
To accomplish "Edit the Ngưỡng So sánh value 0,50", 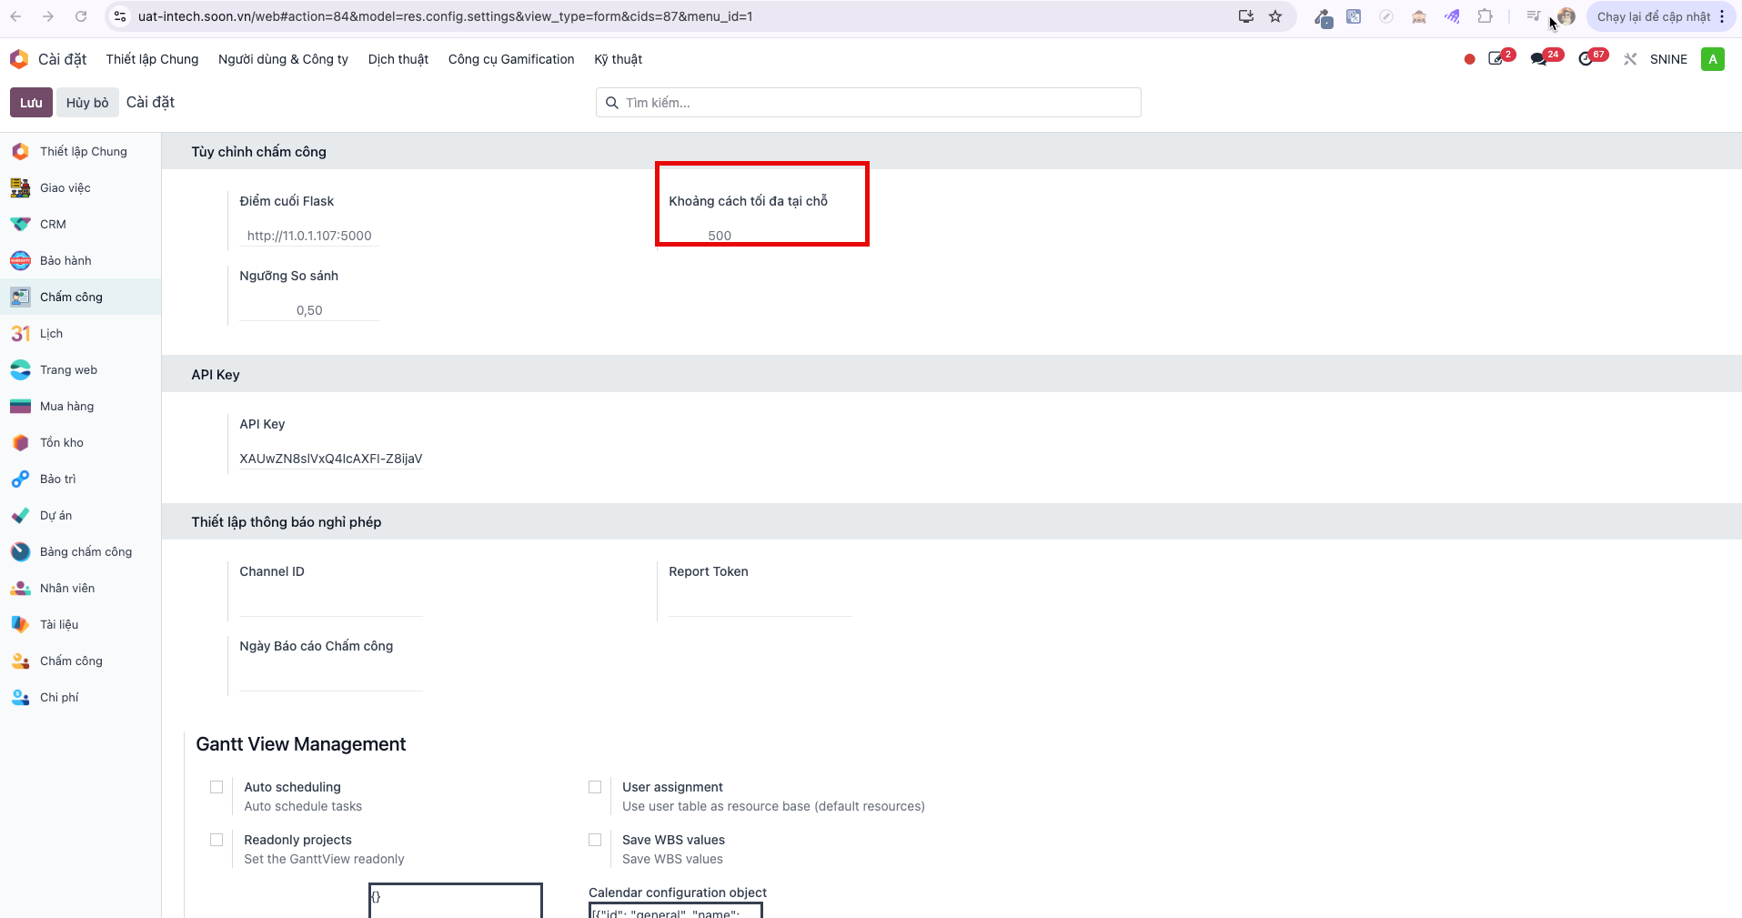I will pos(309,310).
